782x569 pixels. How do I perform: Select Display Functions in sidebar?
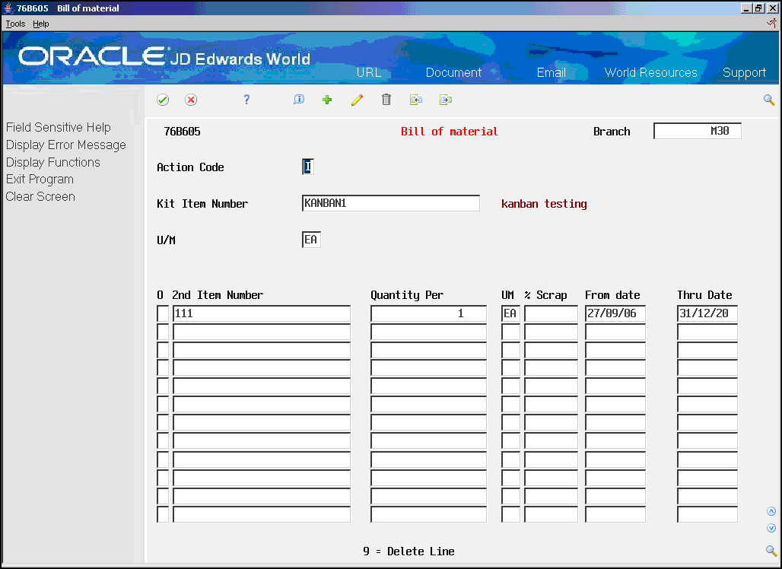52,163
